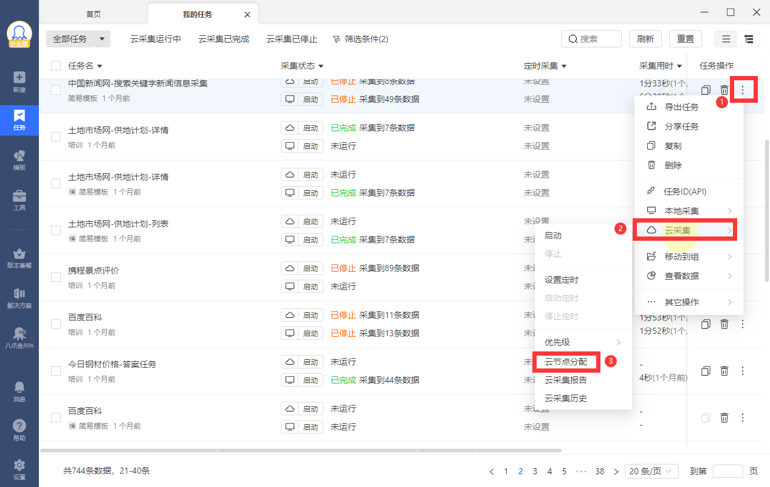Open the 全部任务 dropdown

point(78,39)
